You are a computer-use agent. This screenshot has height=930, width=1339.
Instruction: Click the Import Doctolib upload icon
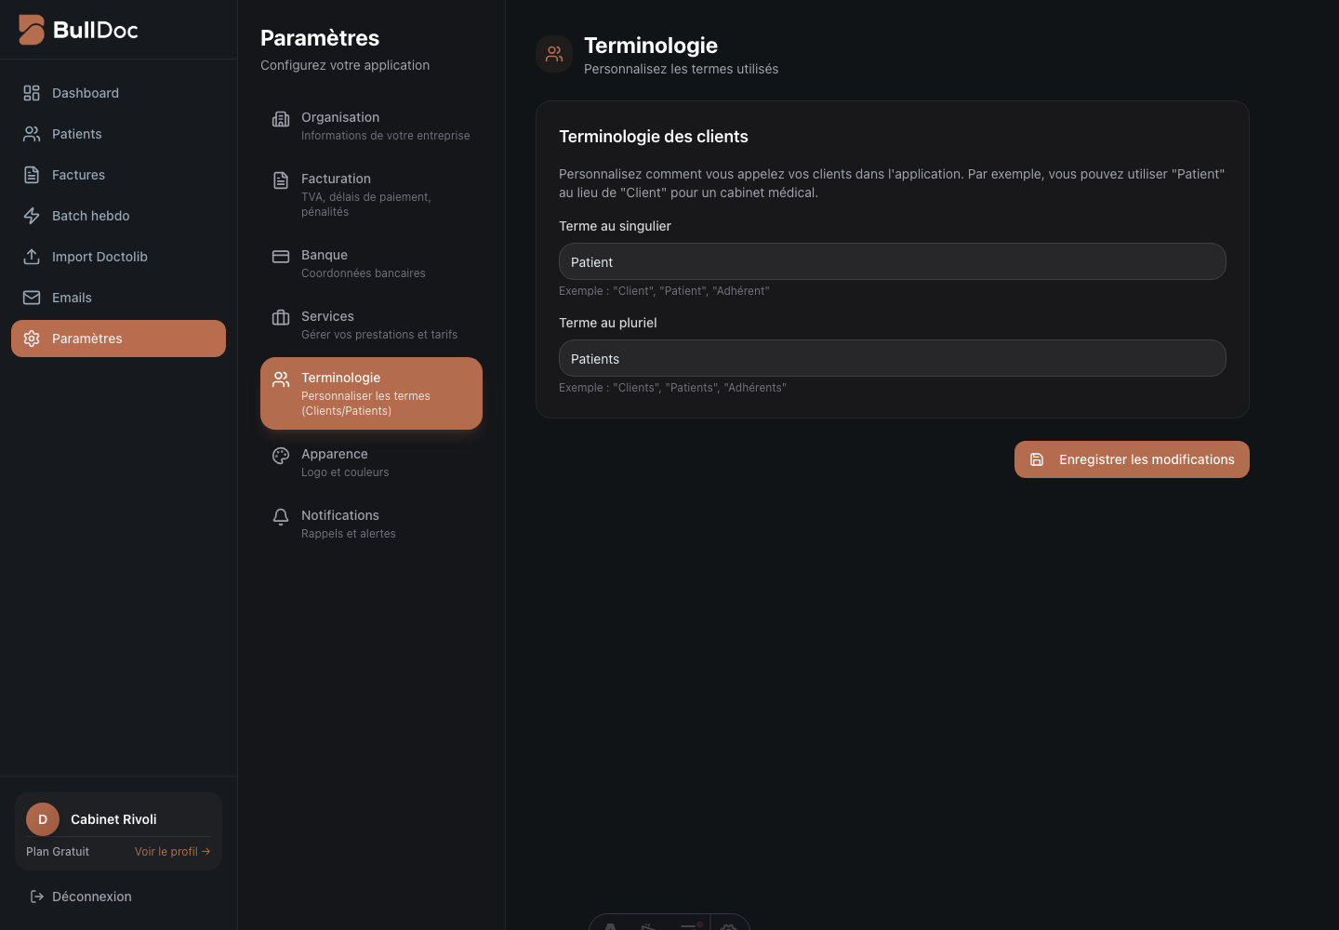coord(32,257)
